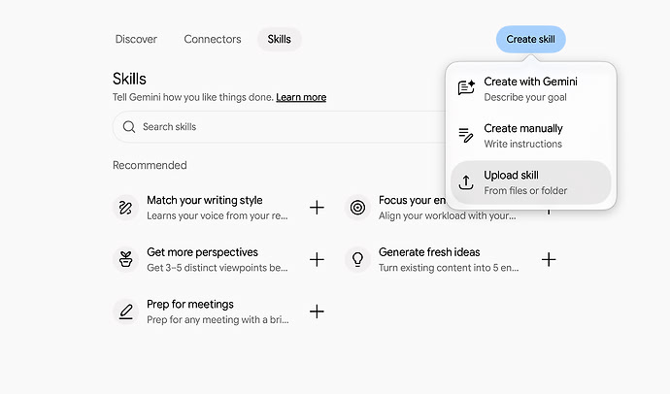Open the Learn more link
The height and width of the screenshot is (394, 670).
click(x=301, y=97)
